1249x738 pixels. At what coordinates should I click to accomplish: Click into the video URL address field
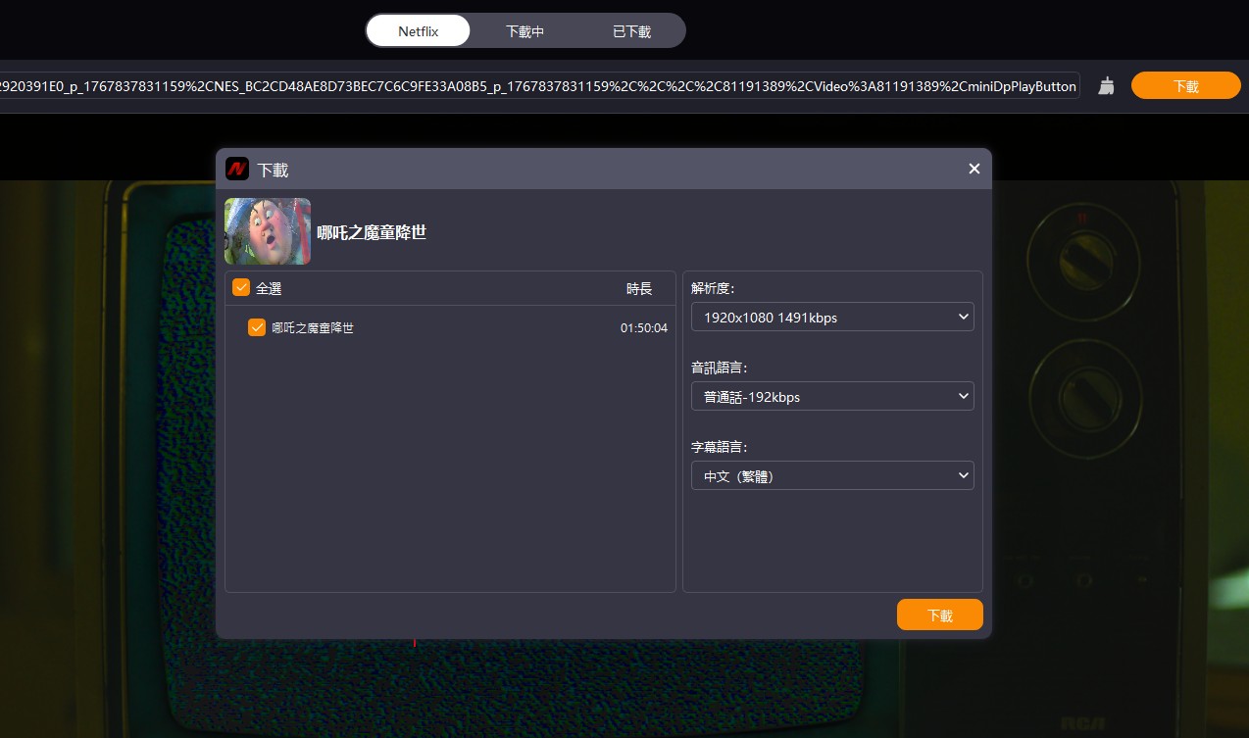537,86
